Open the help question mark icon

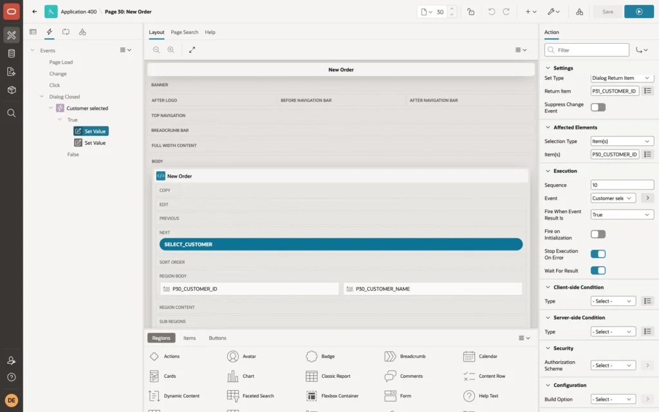point(12,377)
